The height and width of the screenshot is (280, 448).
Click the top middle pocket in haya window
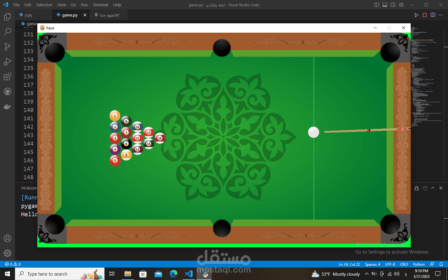222,48
